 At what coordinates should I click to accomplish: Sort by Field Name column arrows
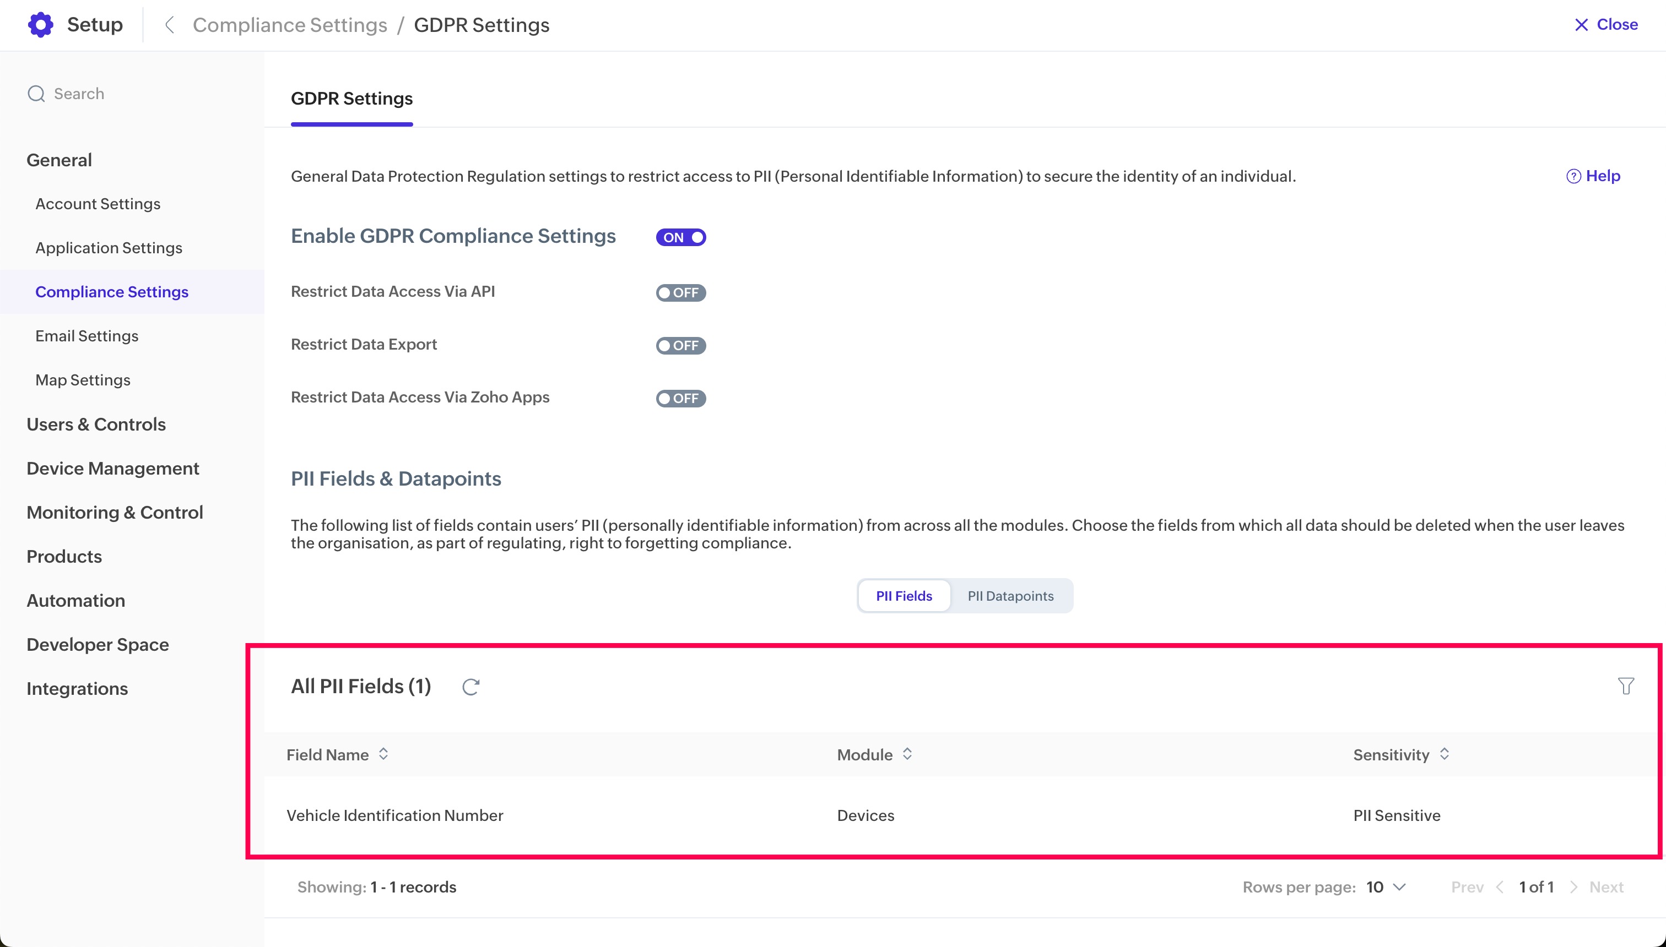[383, 754]
